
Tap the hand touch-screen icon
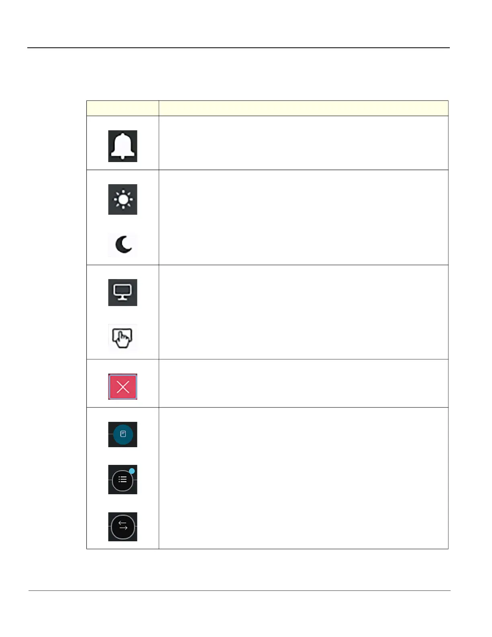click(x=123, y=337)
